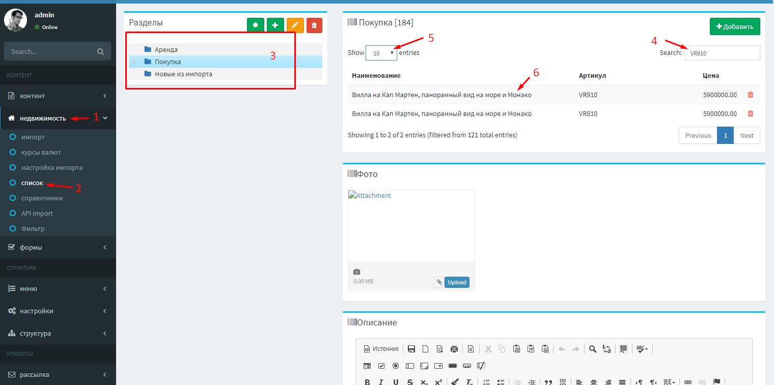The width and height of the screenshot is (774, 385).
Task: Click the blue Upload button
Action: click(x=457, y=282)
